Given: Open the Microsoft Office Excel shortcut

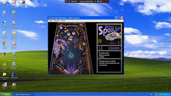Looking at the screenshot, I should 14,14.
